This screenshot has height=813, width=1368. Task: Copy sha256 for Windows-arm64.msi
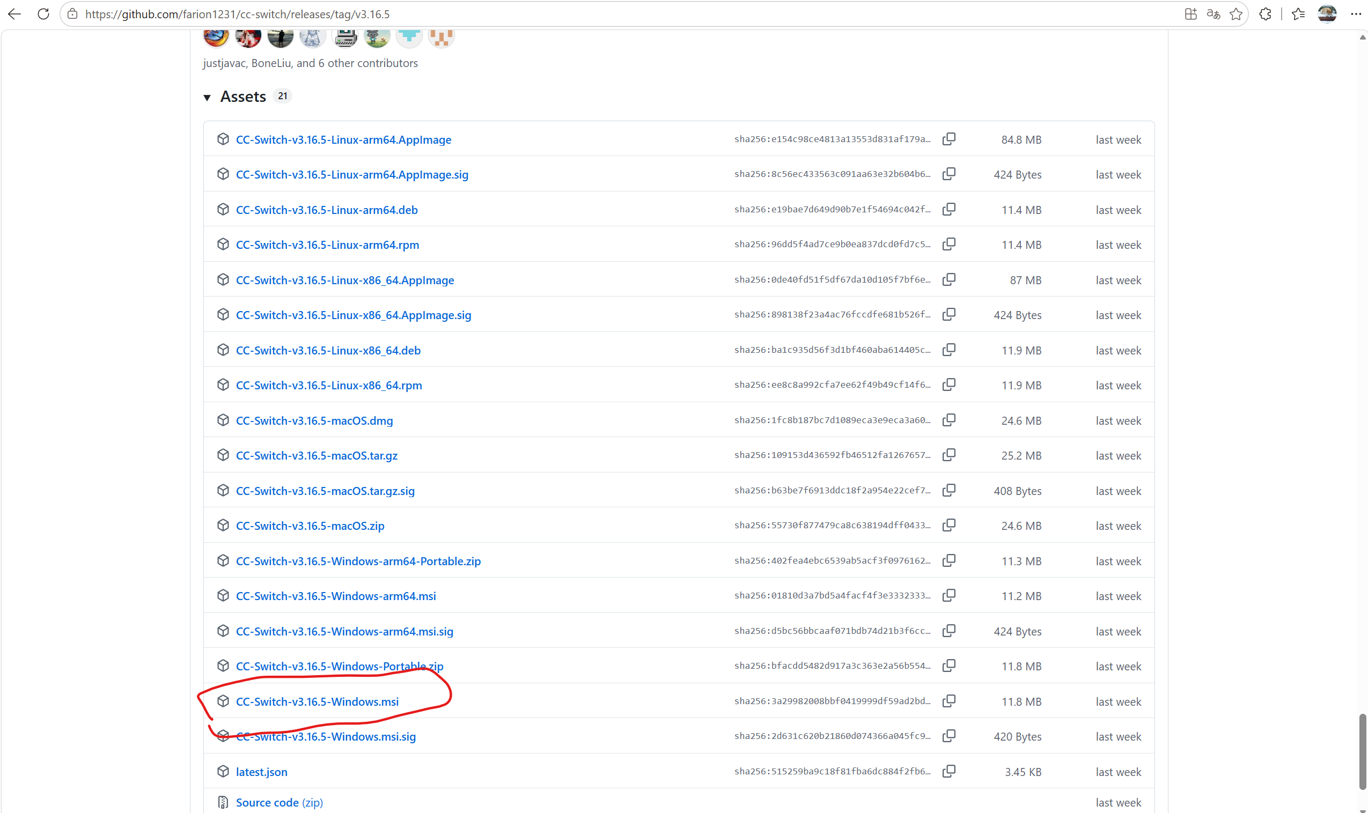949,595
